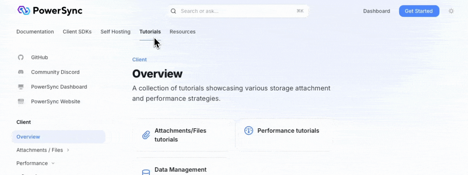The image size is (468, 175).
Task: Click the PowerSync Dashboard monitor icon
Action: tap(21, 87)
